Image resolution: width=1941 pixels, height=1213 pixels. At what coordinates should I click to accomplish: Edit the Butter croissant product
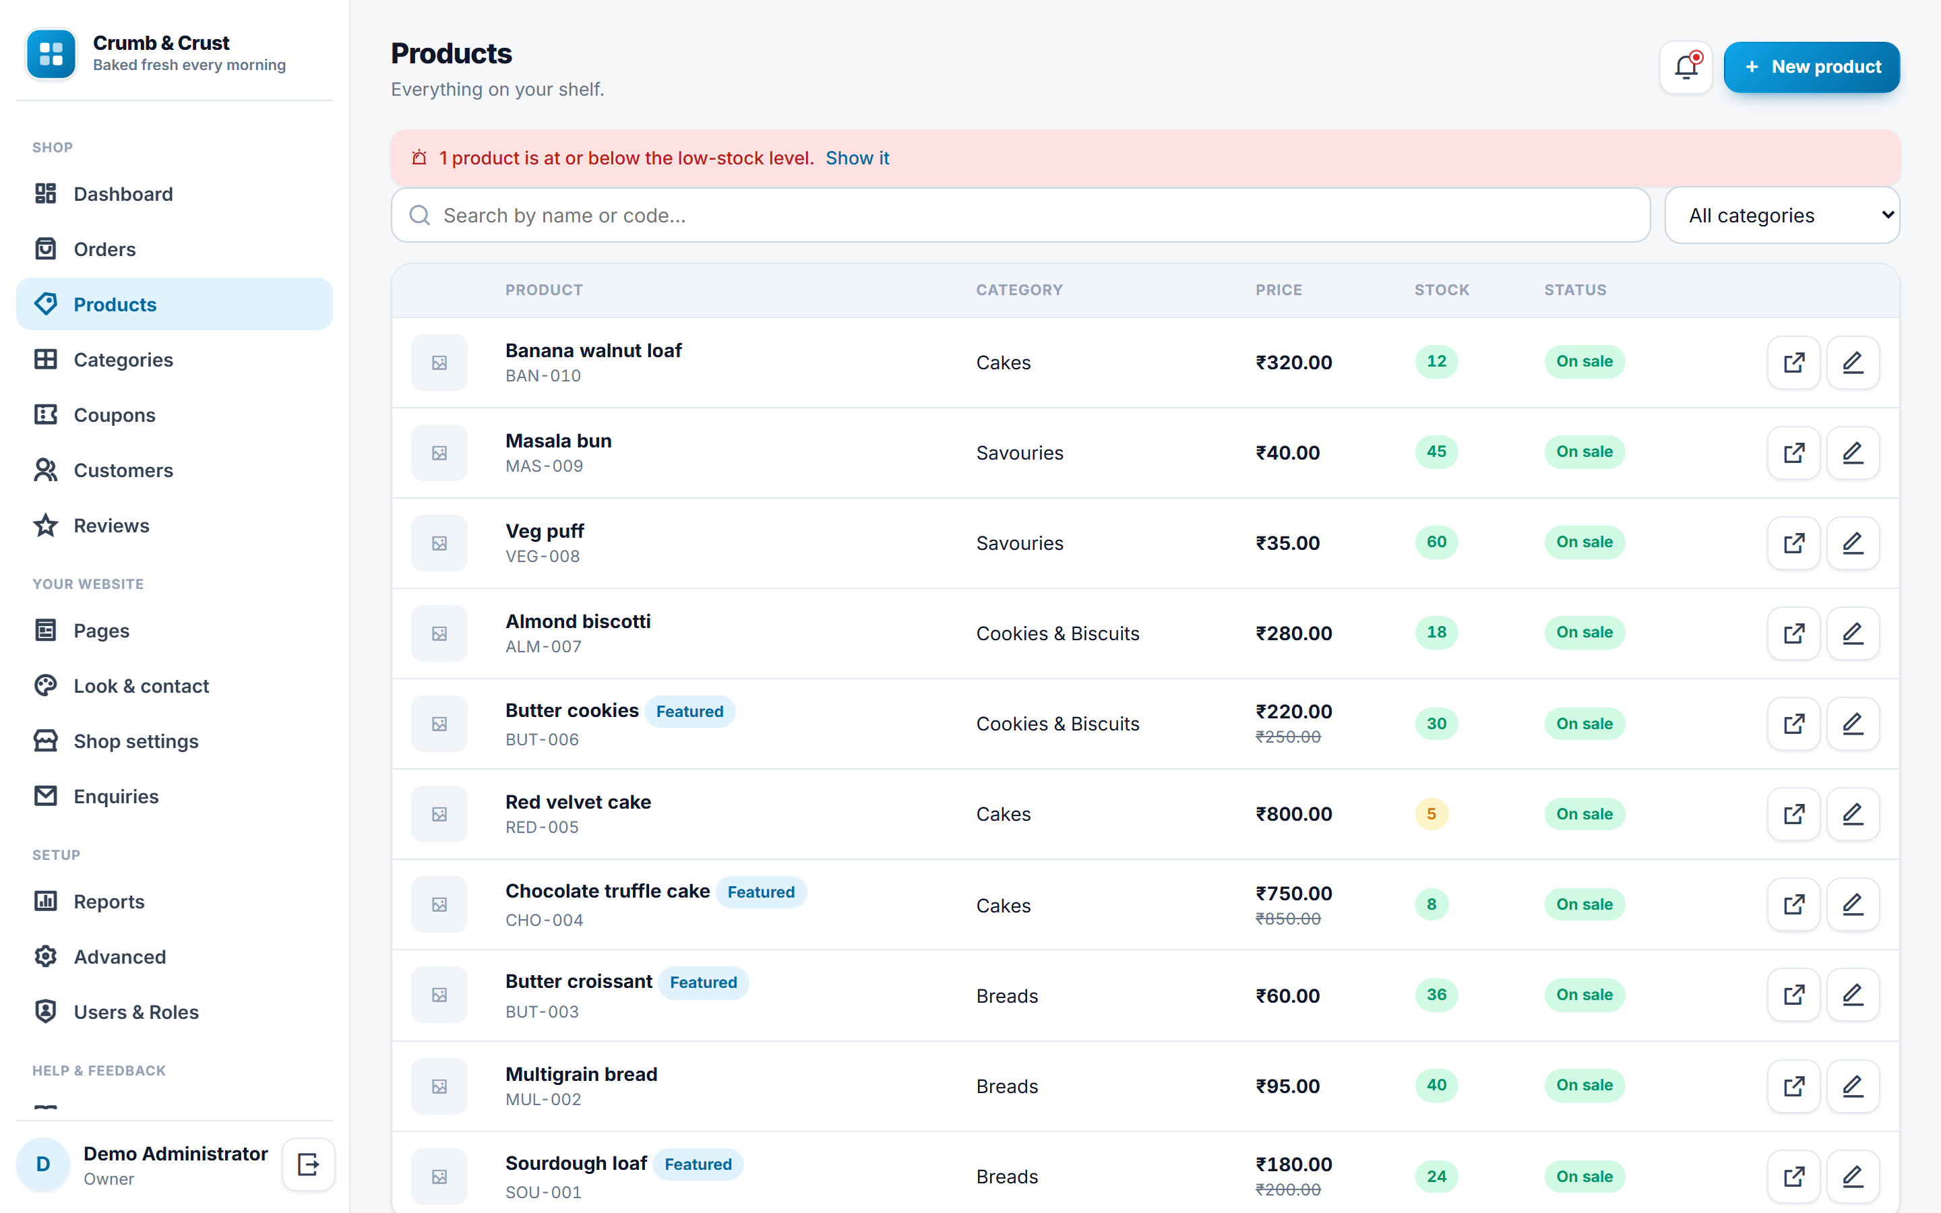(x=1853, y=995)
